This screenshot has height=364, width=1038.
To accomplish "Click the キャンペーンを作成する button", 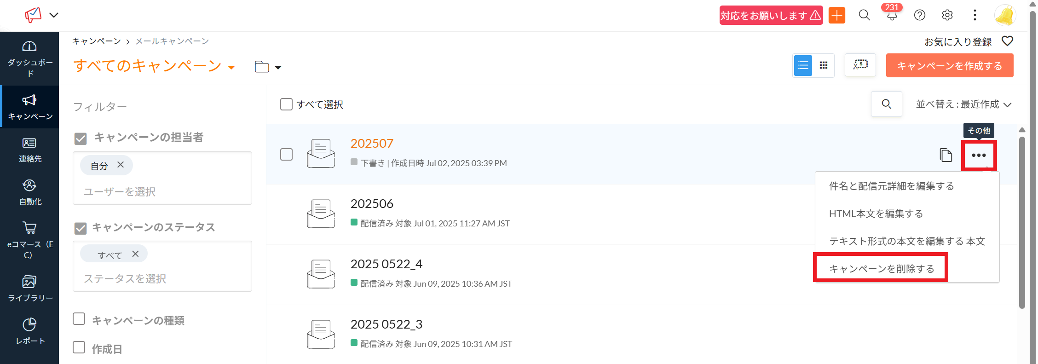I will [949, 65].
